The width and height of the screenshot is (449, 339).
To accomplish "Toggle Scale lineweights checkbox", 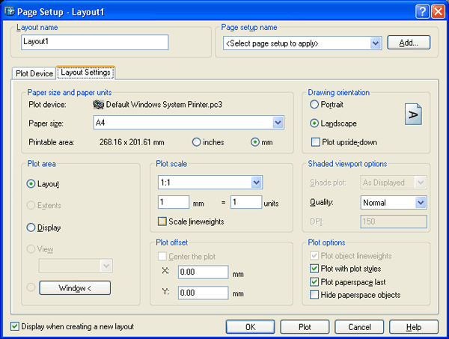I will (x=162, y=222).
